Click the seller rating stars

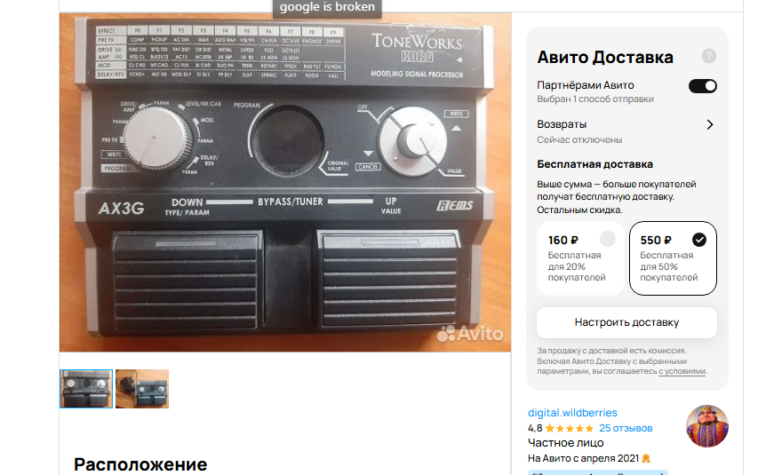click(569, 428)
